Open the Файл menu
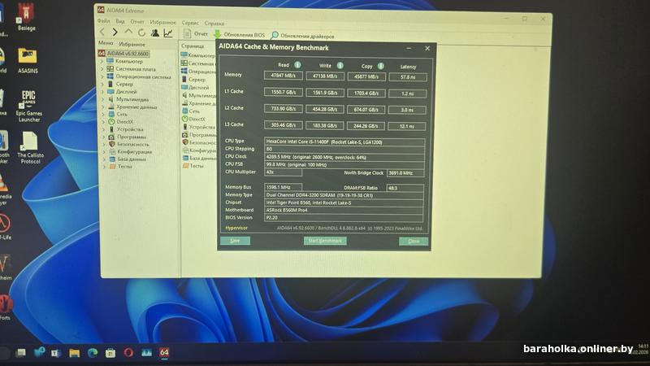 coord(104,21)
